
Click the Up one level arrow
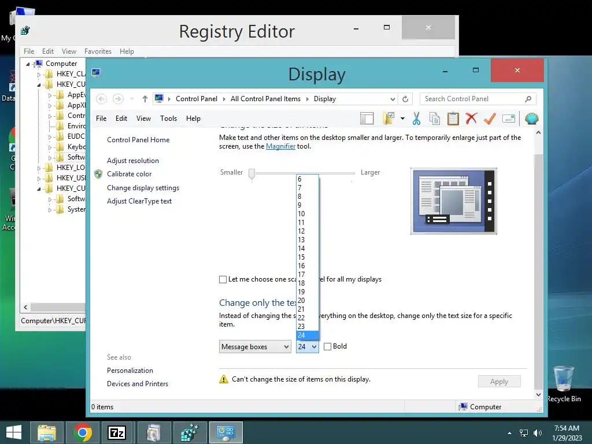pos(145,99)
